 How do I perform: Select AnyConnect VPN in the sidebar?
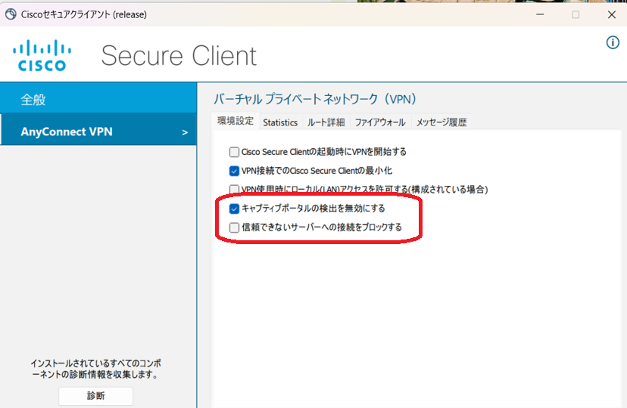(x=67, y=131)
